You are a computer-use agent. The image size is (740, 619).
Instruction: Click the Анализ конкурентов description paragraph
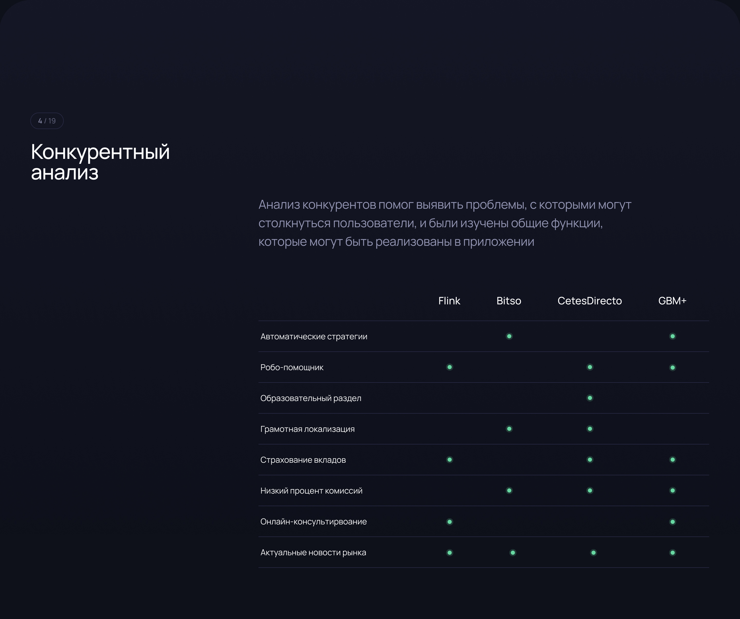click(x=445, y=223)
